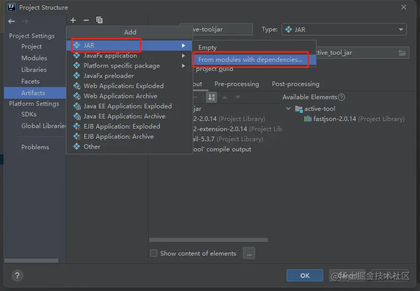
Task: Select Web Application: Archive
Action: pyautogui.click(x=129, y=96)
